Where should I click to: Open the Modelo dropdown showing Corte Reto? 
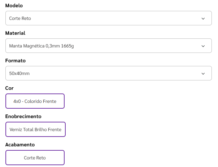pos(108,18)
